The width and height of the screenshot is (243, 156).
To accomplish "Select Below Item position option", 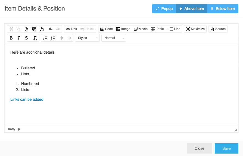I will [x=223, y=9].
